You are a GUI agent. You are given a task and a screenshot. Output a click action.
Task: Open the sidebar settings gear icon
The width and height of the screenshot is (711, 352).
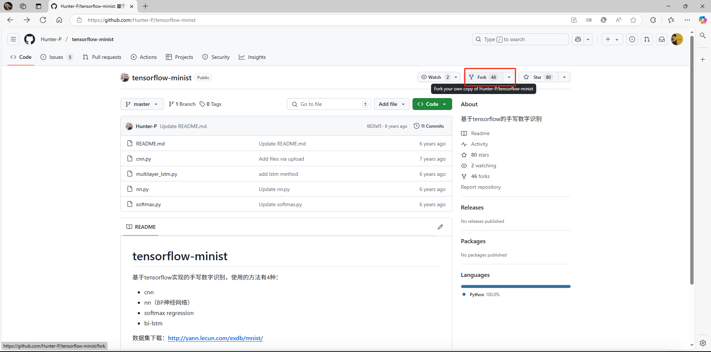tap(702, 343)
